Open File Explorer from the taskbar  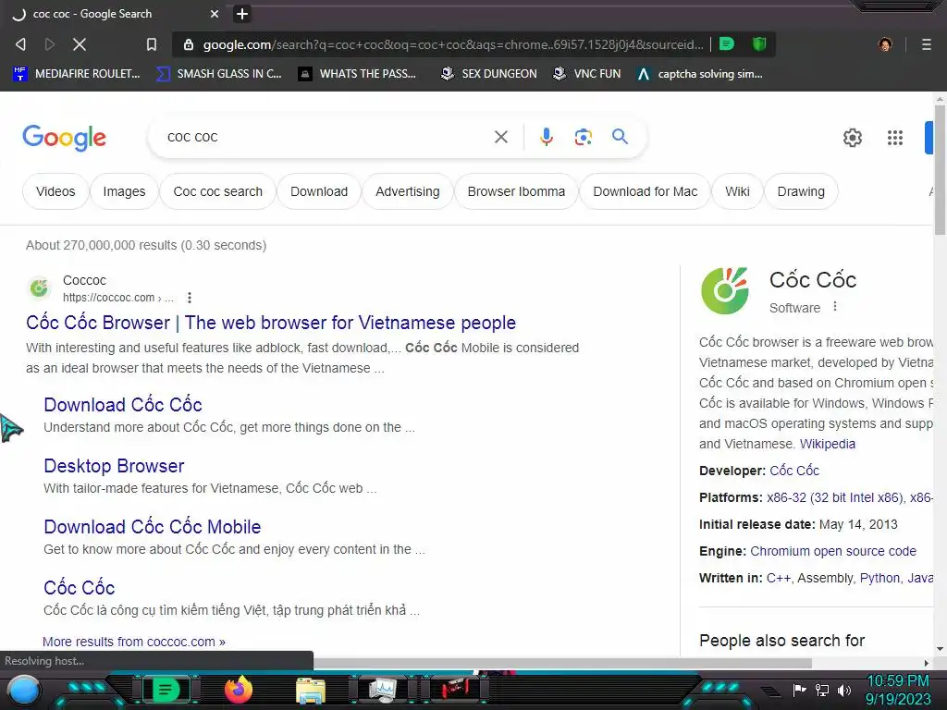pyautogui.click(x=311, y=692)
